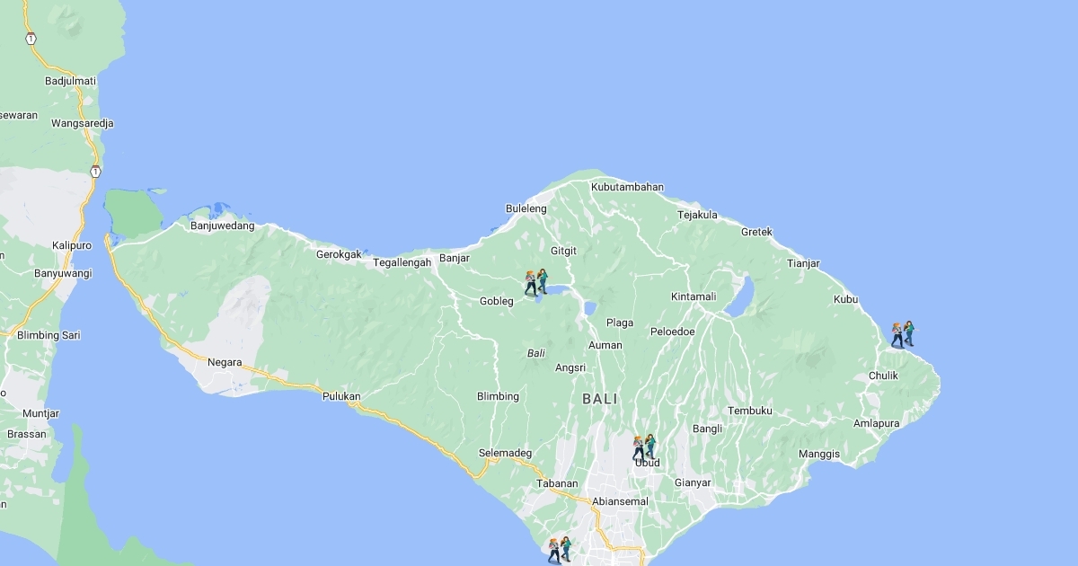The image size is (1078, 566).
Task: Click the Negara town label
Action: (x=225, y=362)
